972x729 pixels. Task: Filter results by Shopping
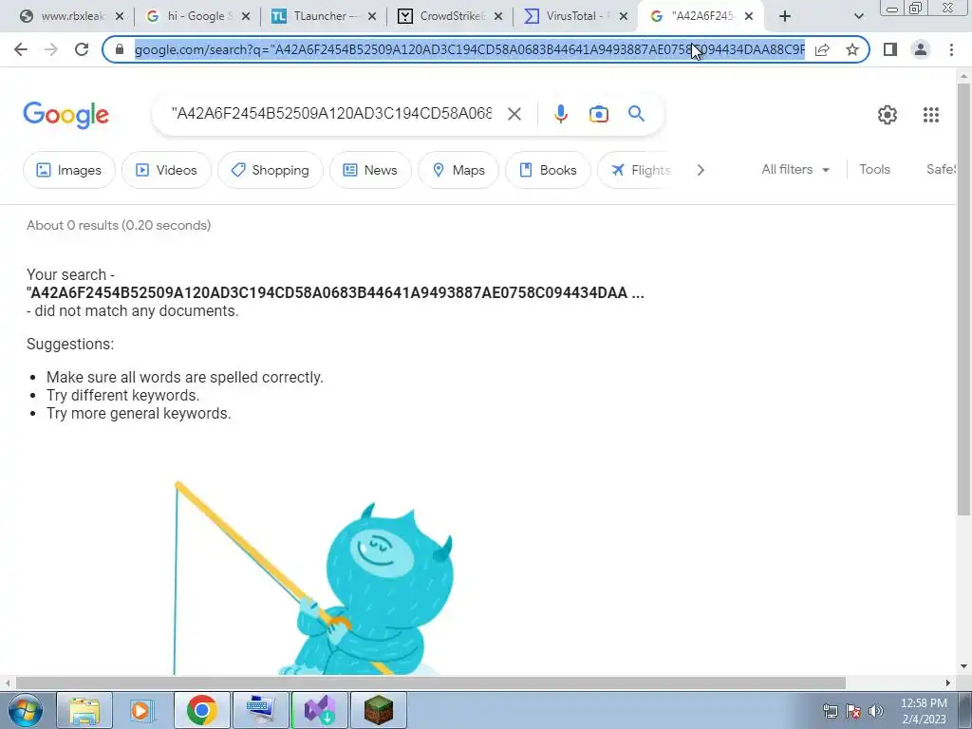click(271, 170)
